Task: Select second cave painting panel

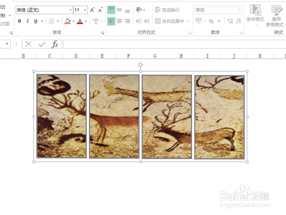Action: click(114, 116)
